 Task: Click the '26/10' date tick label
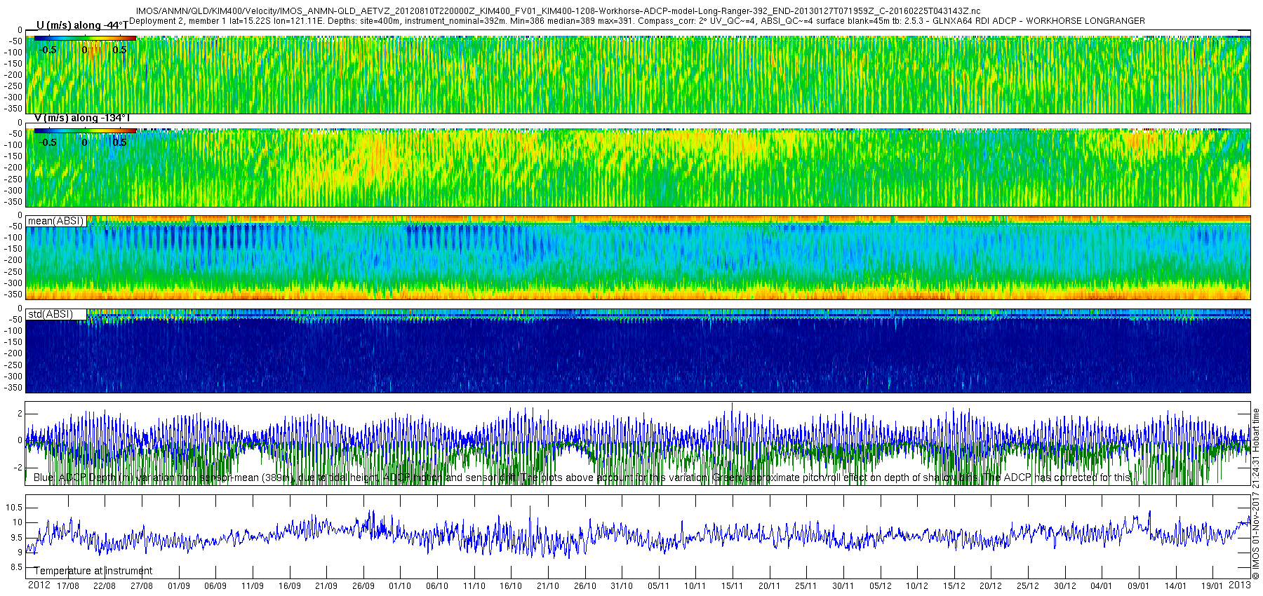click(585, 586)
